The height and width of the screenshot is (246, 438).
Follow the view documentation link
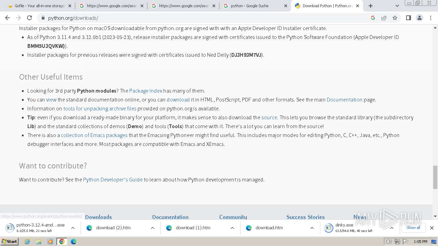tap(51, 99)
